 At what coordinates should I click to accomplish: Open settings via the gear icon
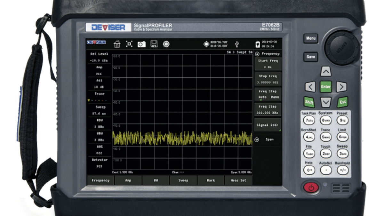pos(166,44)
